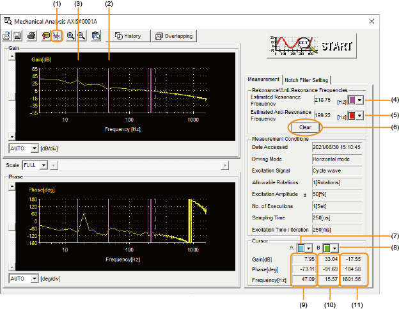This screenshot has height=309, width=399.
Task: Open the Phase deg/div AUTO dropdown
Action: 35,278
